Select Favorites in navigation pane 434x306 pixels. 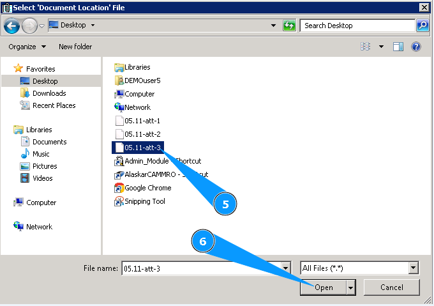40,69
